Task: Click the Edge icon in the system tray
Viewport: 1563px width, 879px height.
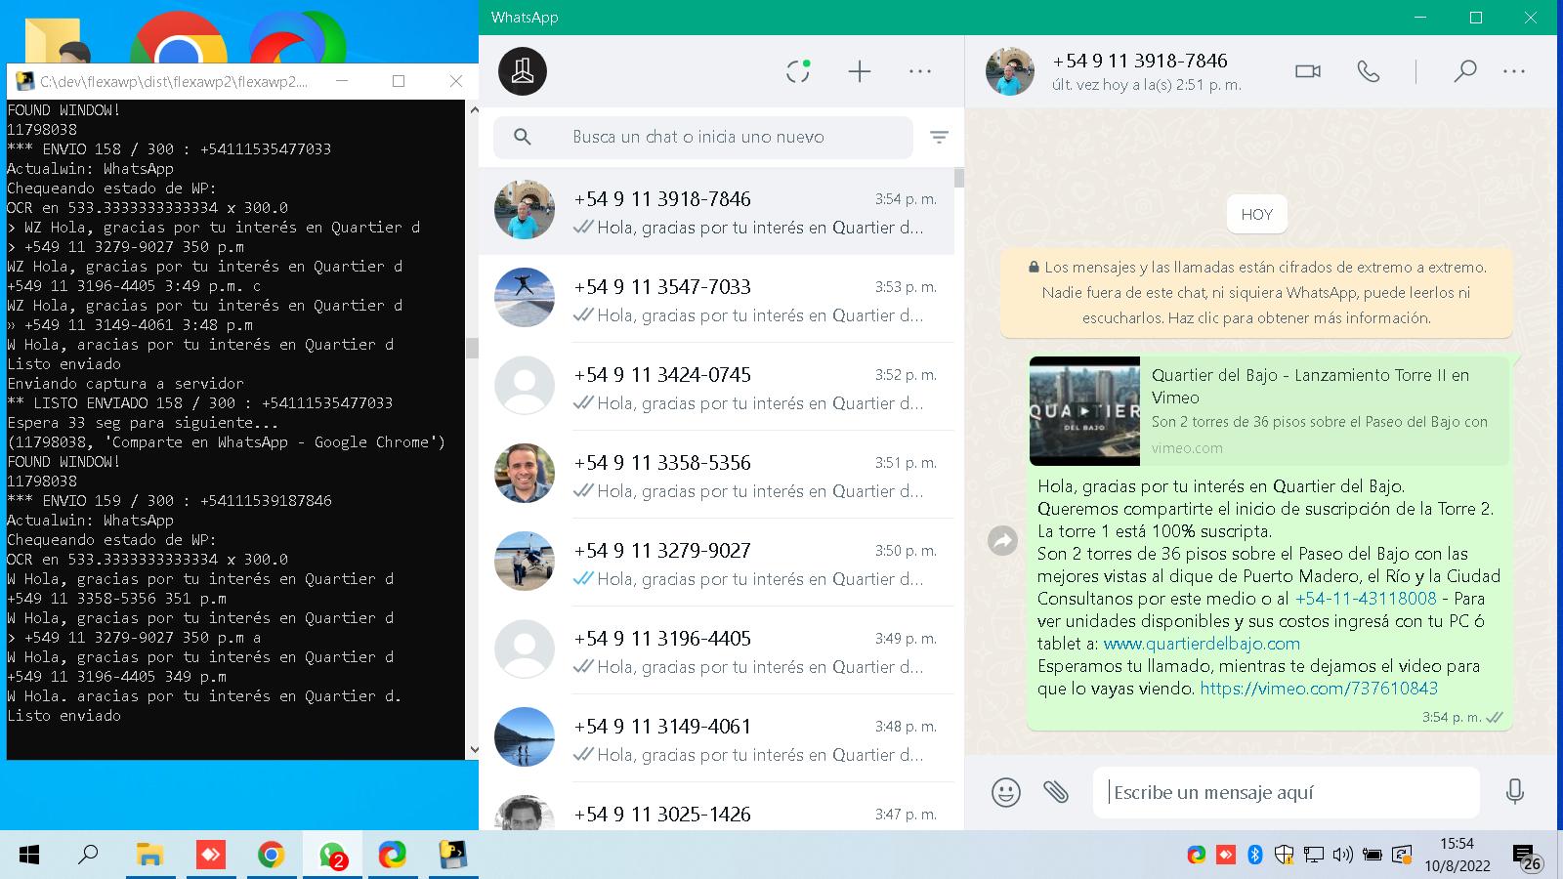Action: point(1196,856)
